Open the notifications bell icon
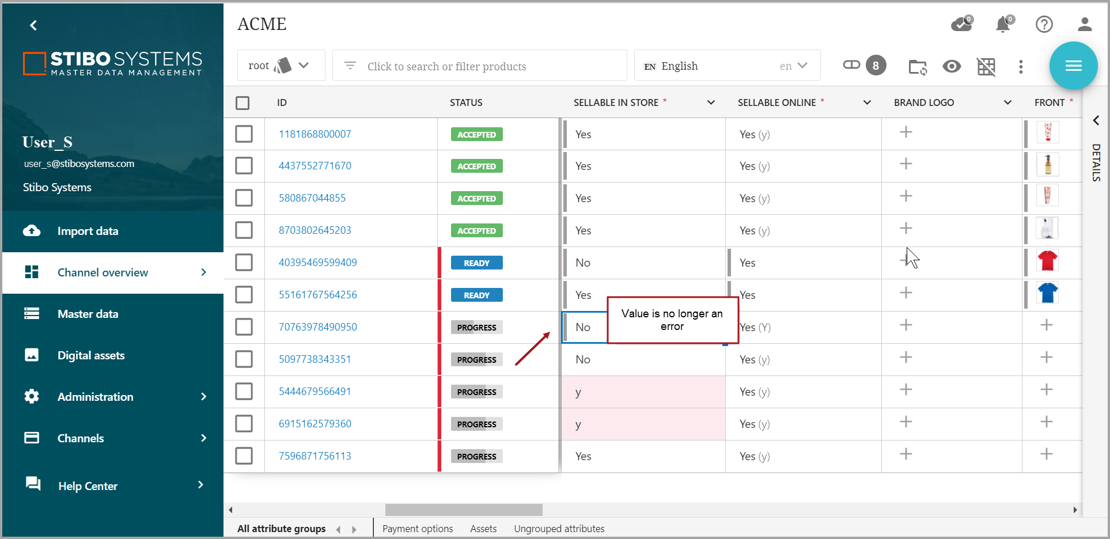This screenshot has height=539, width=1110. [1003, 24]
